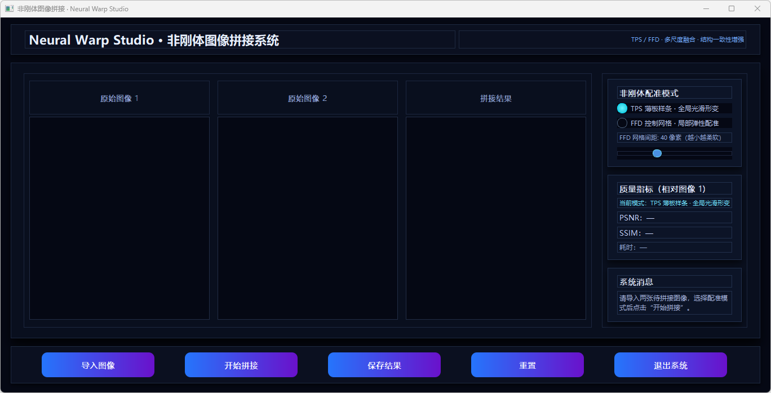Click the 导入图像 button
Image resolution: width=771 pixels, height=393 pixels.
tap(98, 365)
